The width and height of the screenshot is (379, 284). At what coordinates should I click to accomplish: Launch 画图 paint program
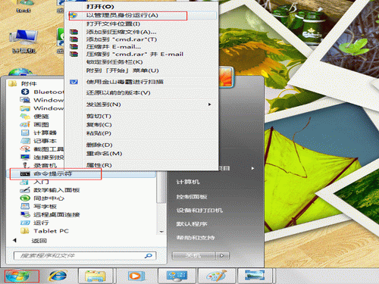[35, 124]
